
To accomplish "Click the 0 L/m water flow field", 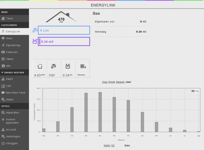I will coord(64,30).
